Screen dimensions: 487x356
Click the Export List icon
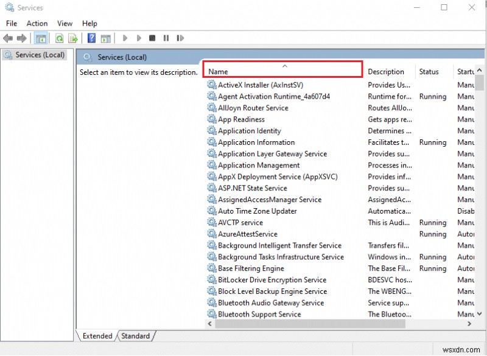tap(72, 38)
